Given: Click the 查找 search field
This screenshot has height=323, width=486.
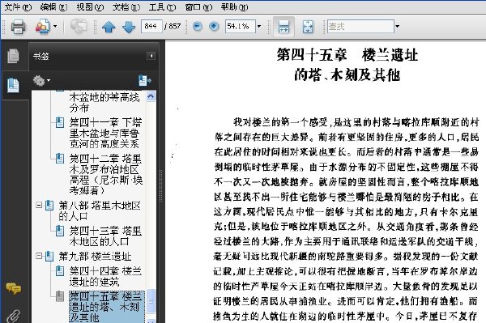Looking at the screenshot, I should (x=360, y=27).
